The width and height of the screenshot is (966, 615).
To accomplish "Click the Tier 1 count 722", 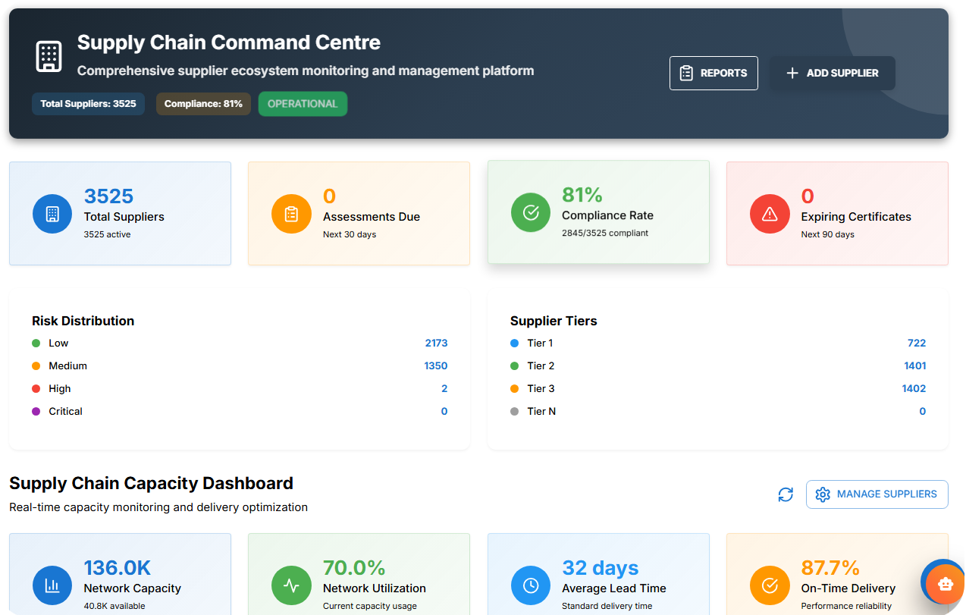I will tap(917, 344).
